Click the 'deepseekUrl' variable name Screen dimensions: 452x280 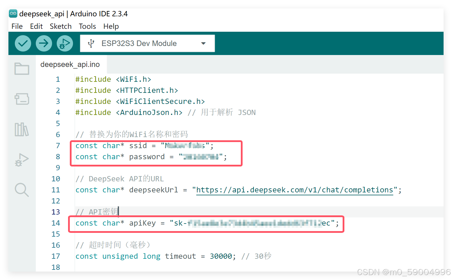tap(154, 190)
